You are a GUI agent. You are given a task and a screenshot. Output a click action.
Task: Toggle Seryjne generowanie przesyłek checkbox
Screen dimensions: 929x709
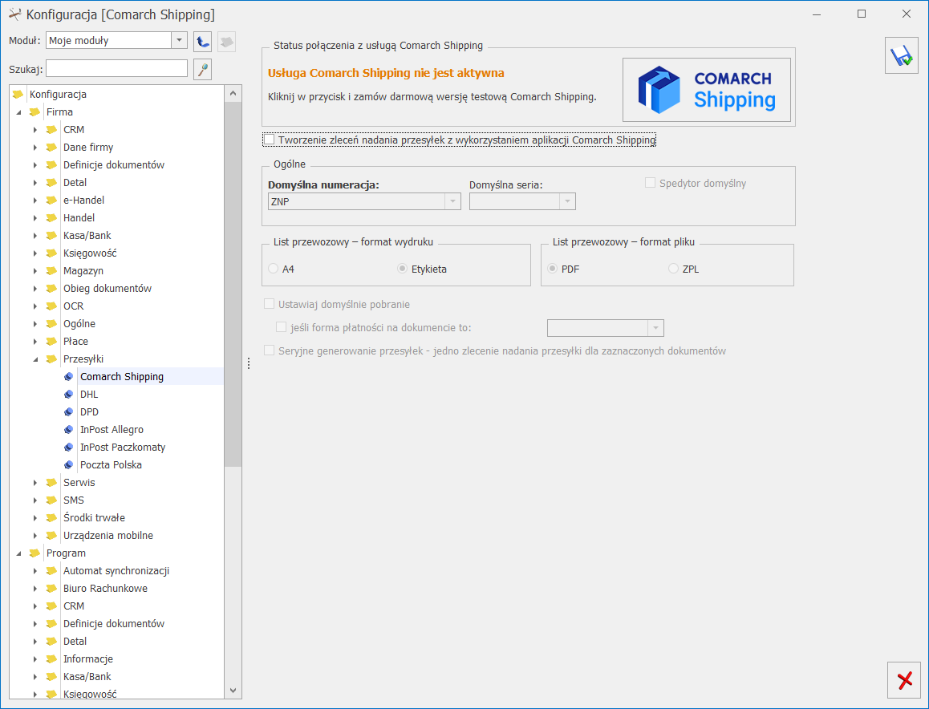[x=269, y=350]
